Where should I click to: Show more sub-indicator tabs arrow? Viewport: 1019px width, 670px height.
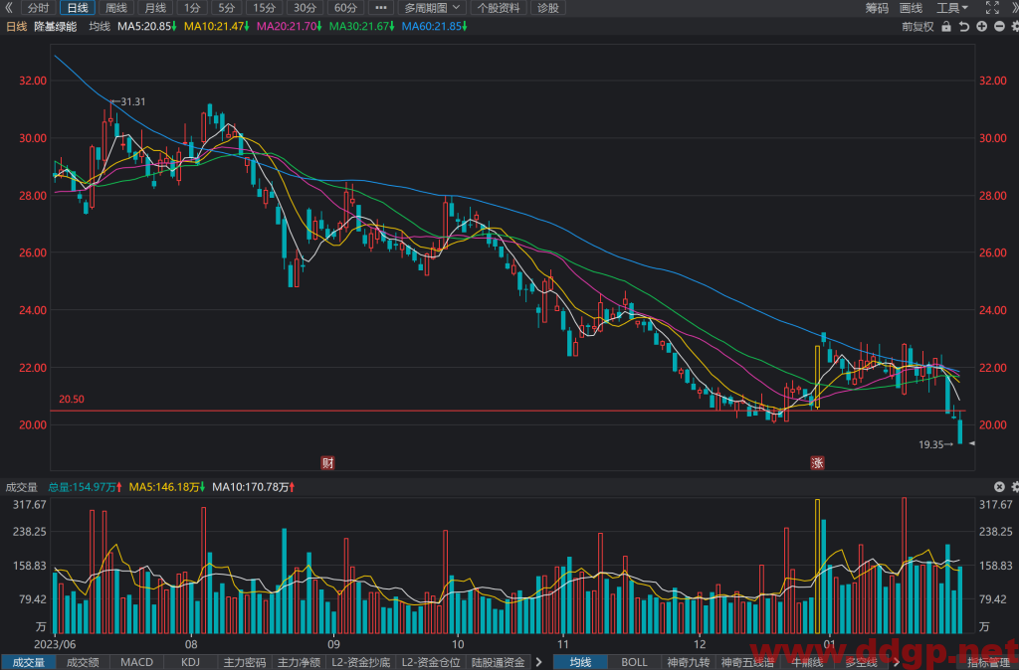point(538,662)
